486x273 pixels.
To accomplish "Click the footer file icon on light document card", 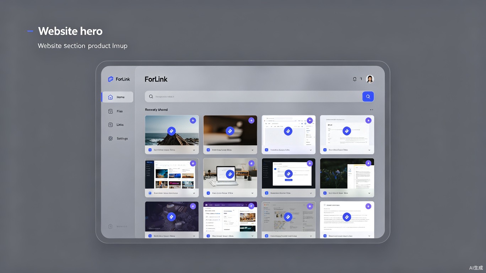I will [x=325, y=150].
